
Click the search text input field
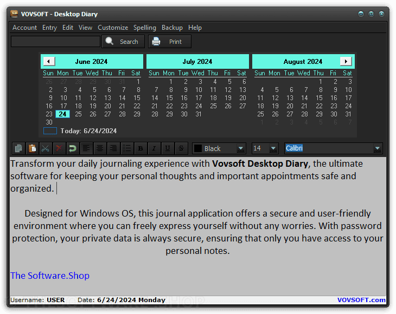click(55, 41)
